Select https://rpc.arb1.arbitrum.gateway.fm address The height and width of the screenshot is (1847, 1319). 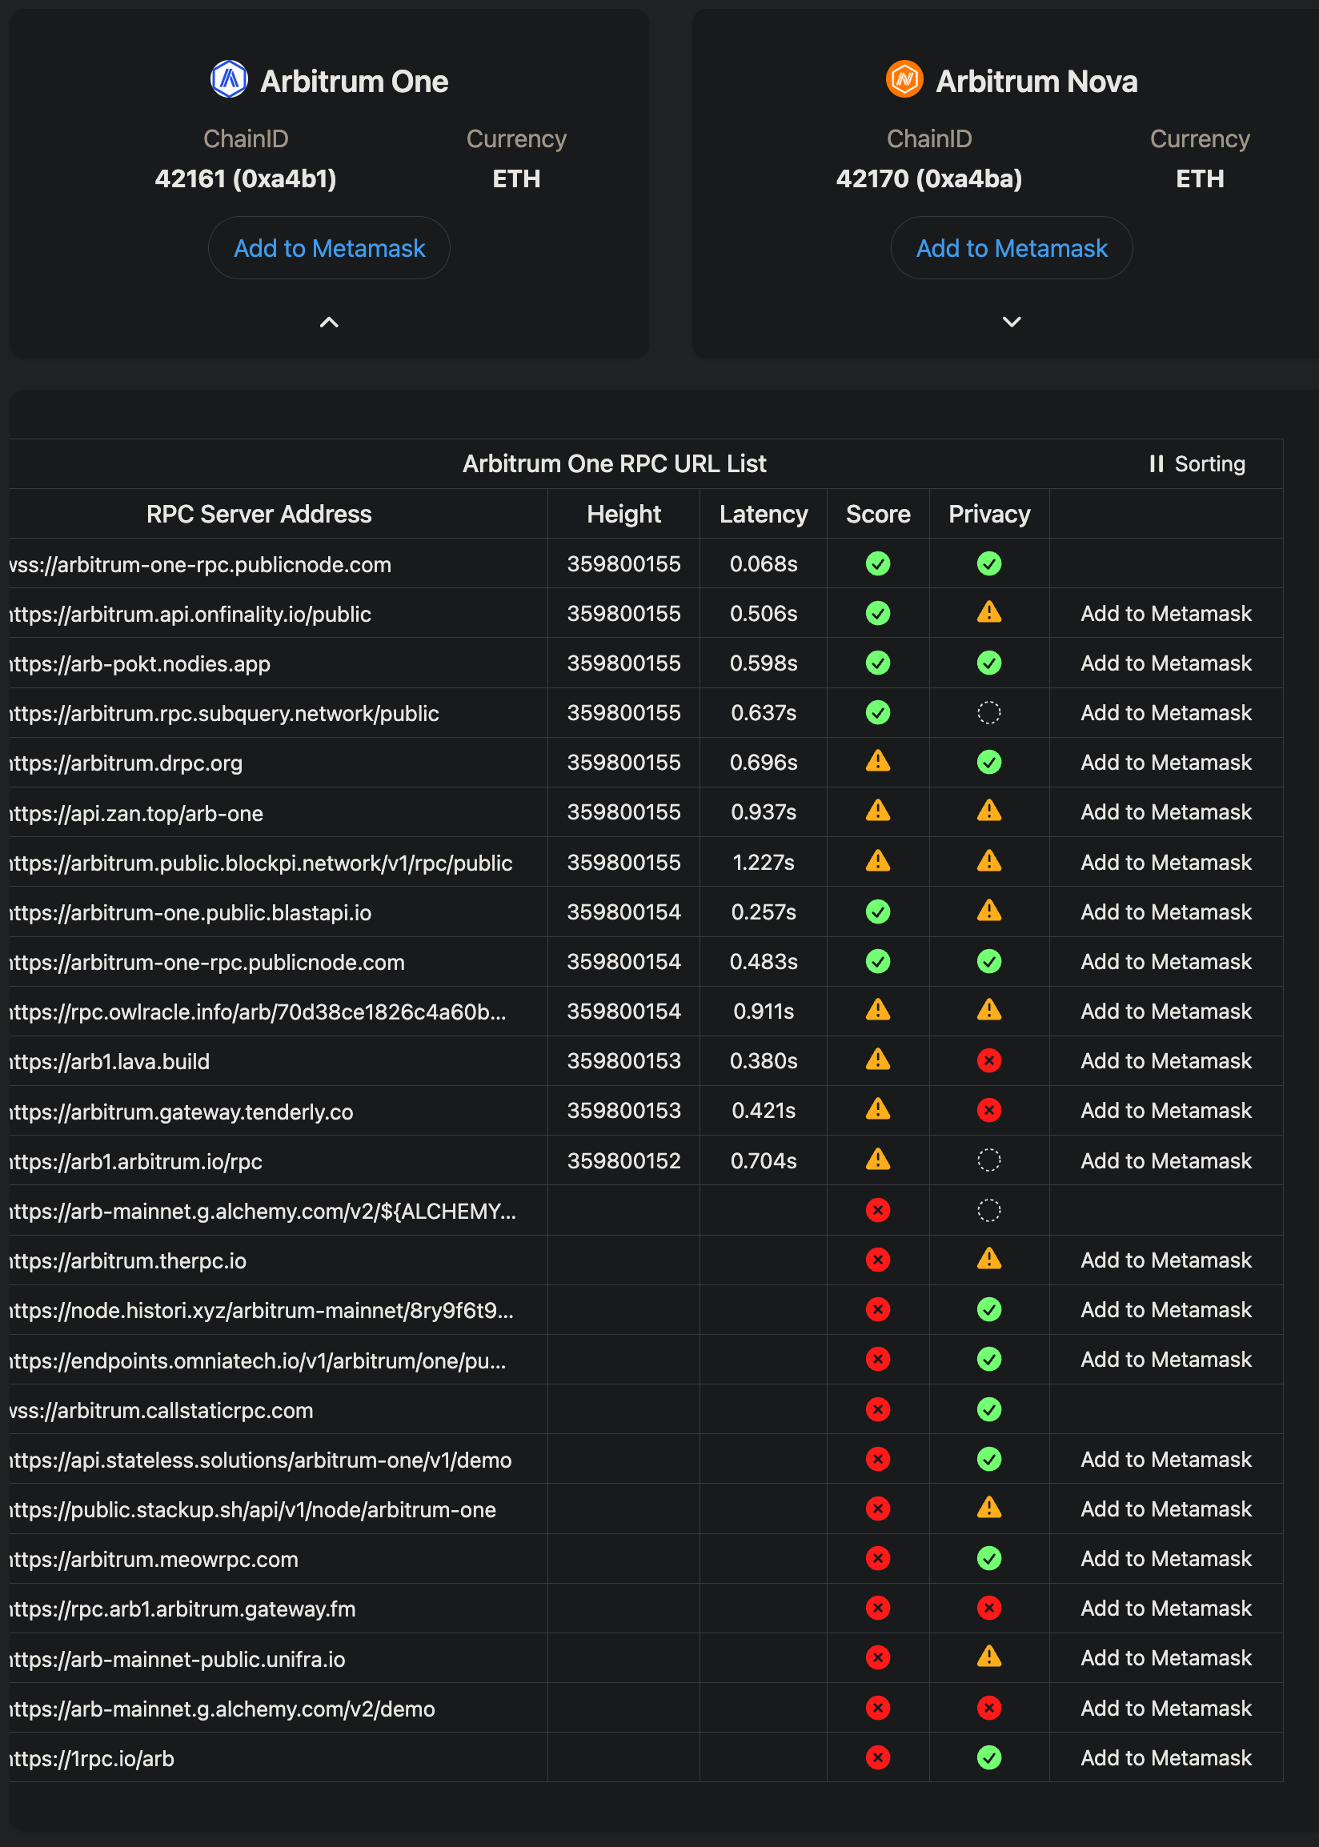point(182,1609)
